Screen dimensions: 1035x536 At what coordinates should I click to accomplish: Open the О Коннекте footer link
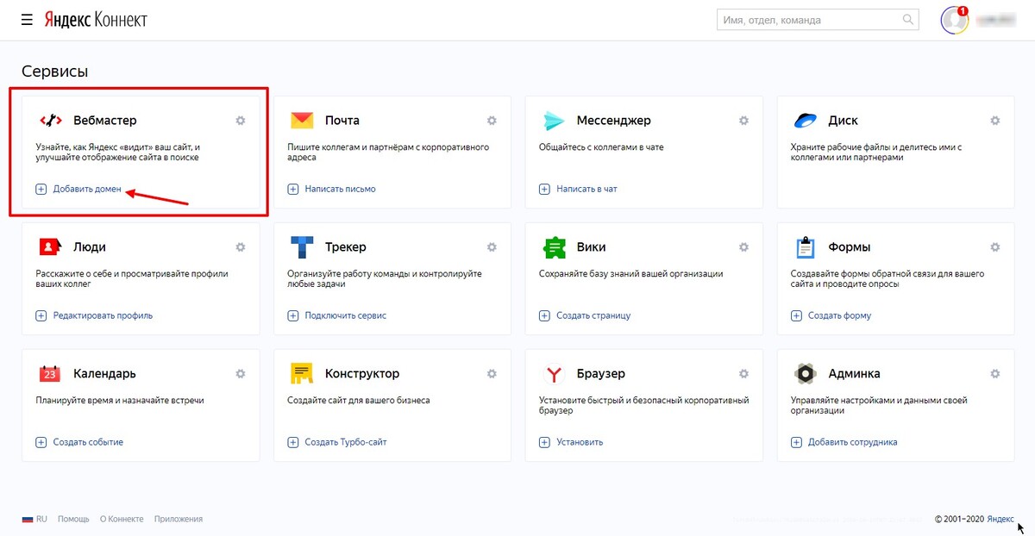[122, 519]
